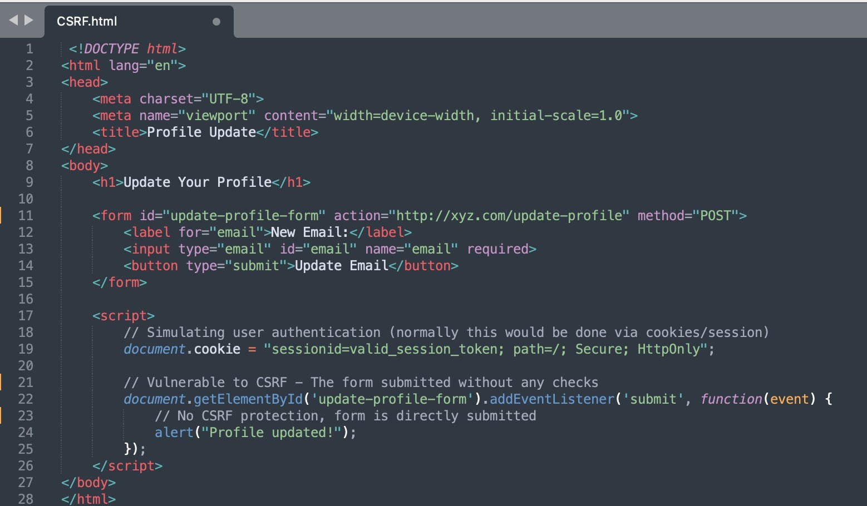Click the button text "Update Email"
Screen dimensions: 867x506
click(x=341, y=266)
